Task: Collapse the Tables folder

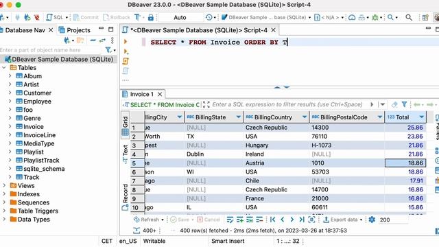Action: pos(4,67)
